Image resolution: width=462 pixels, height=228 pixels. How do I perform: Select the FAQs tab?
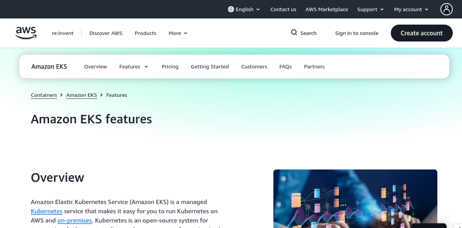(285, 67)
